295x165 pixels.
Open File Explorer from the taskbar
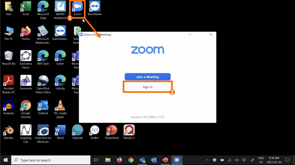(x=108, y=160)
